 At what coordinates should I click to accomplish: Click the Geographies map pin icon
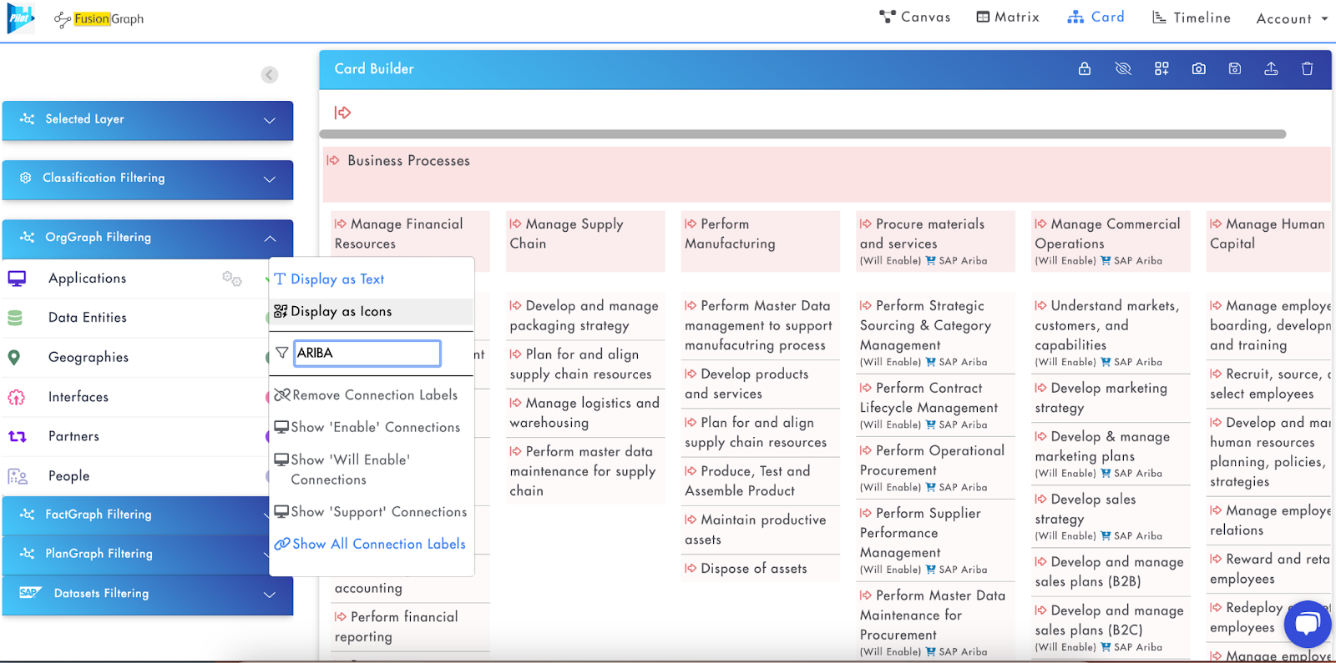tap(14, 358)
